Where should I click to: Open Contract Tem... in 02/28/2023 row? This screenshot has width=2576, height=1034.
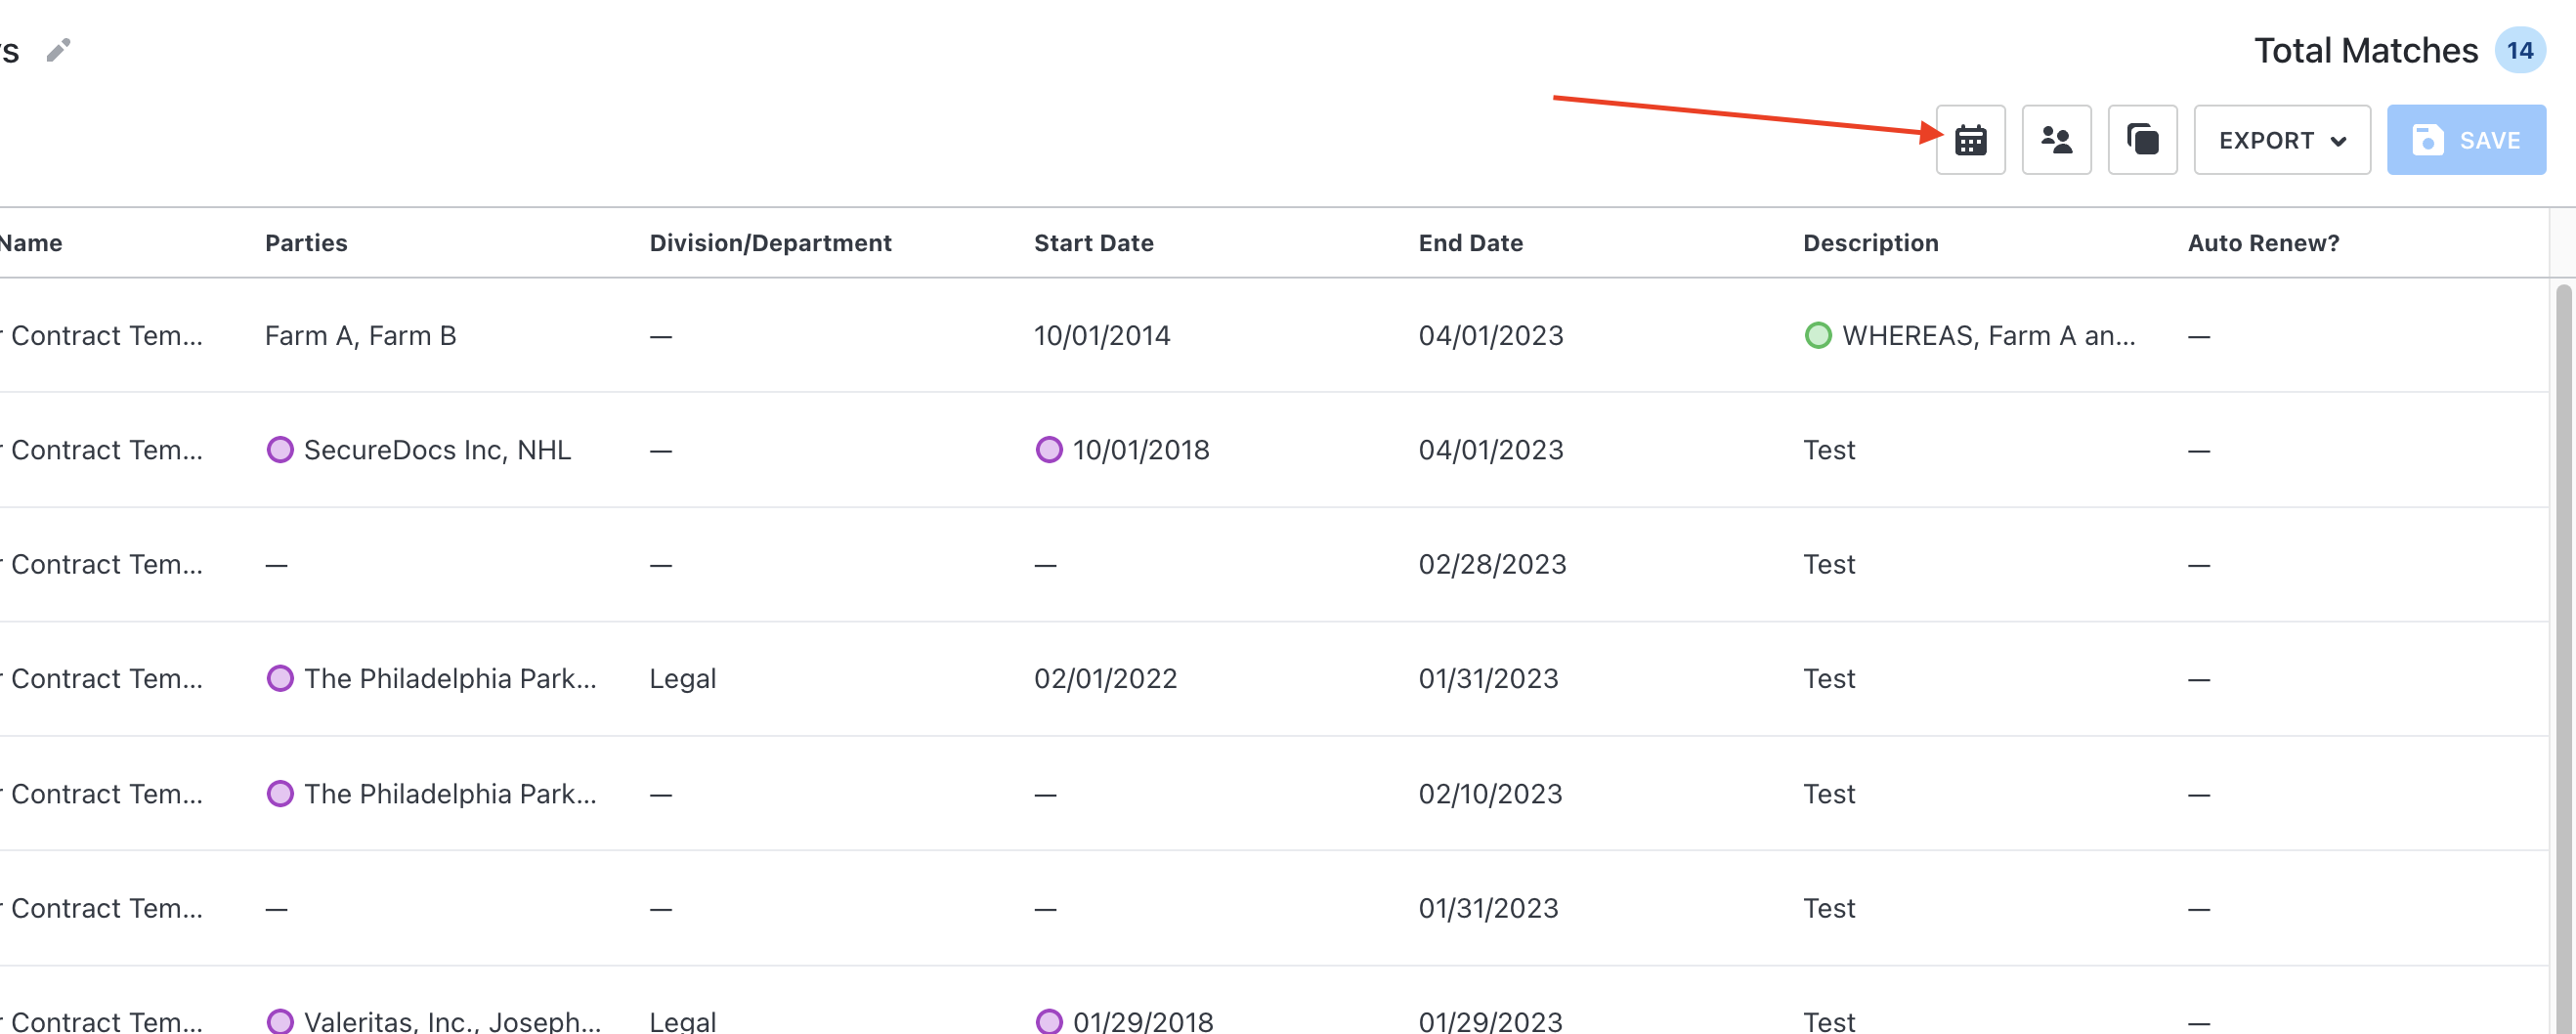[x=105, y=565]
